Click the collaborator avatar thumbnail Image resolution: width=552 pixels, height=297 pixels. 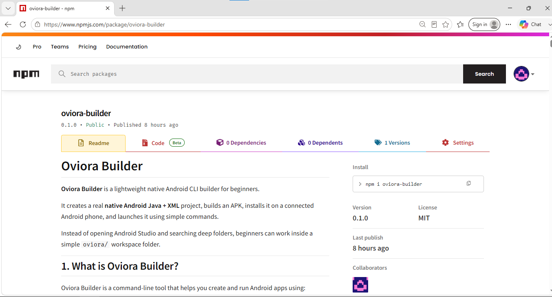(360, 285)
